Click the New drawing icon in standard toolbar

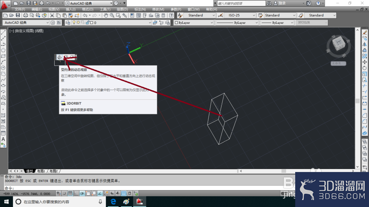pos(5,15)
